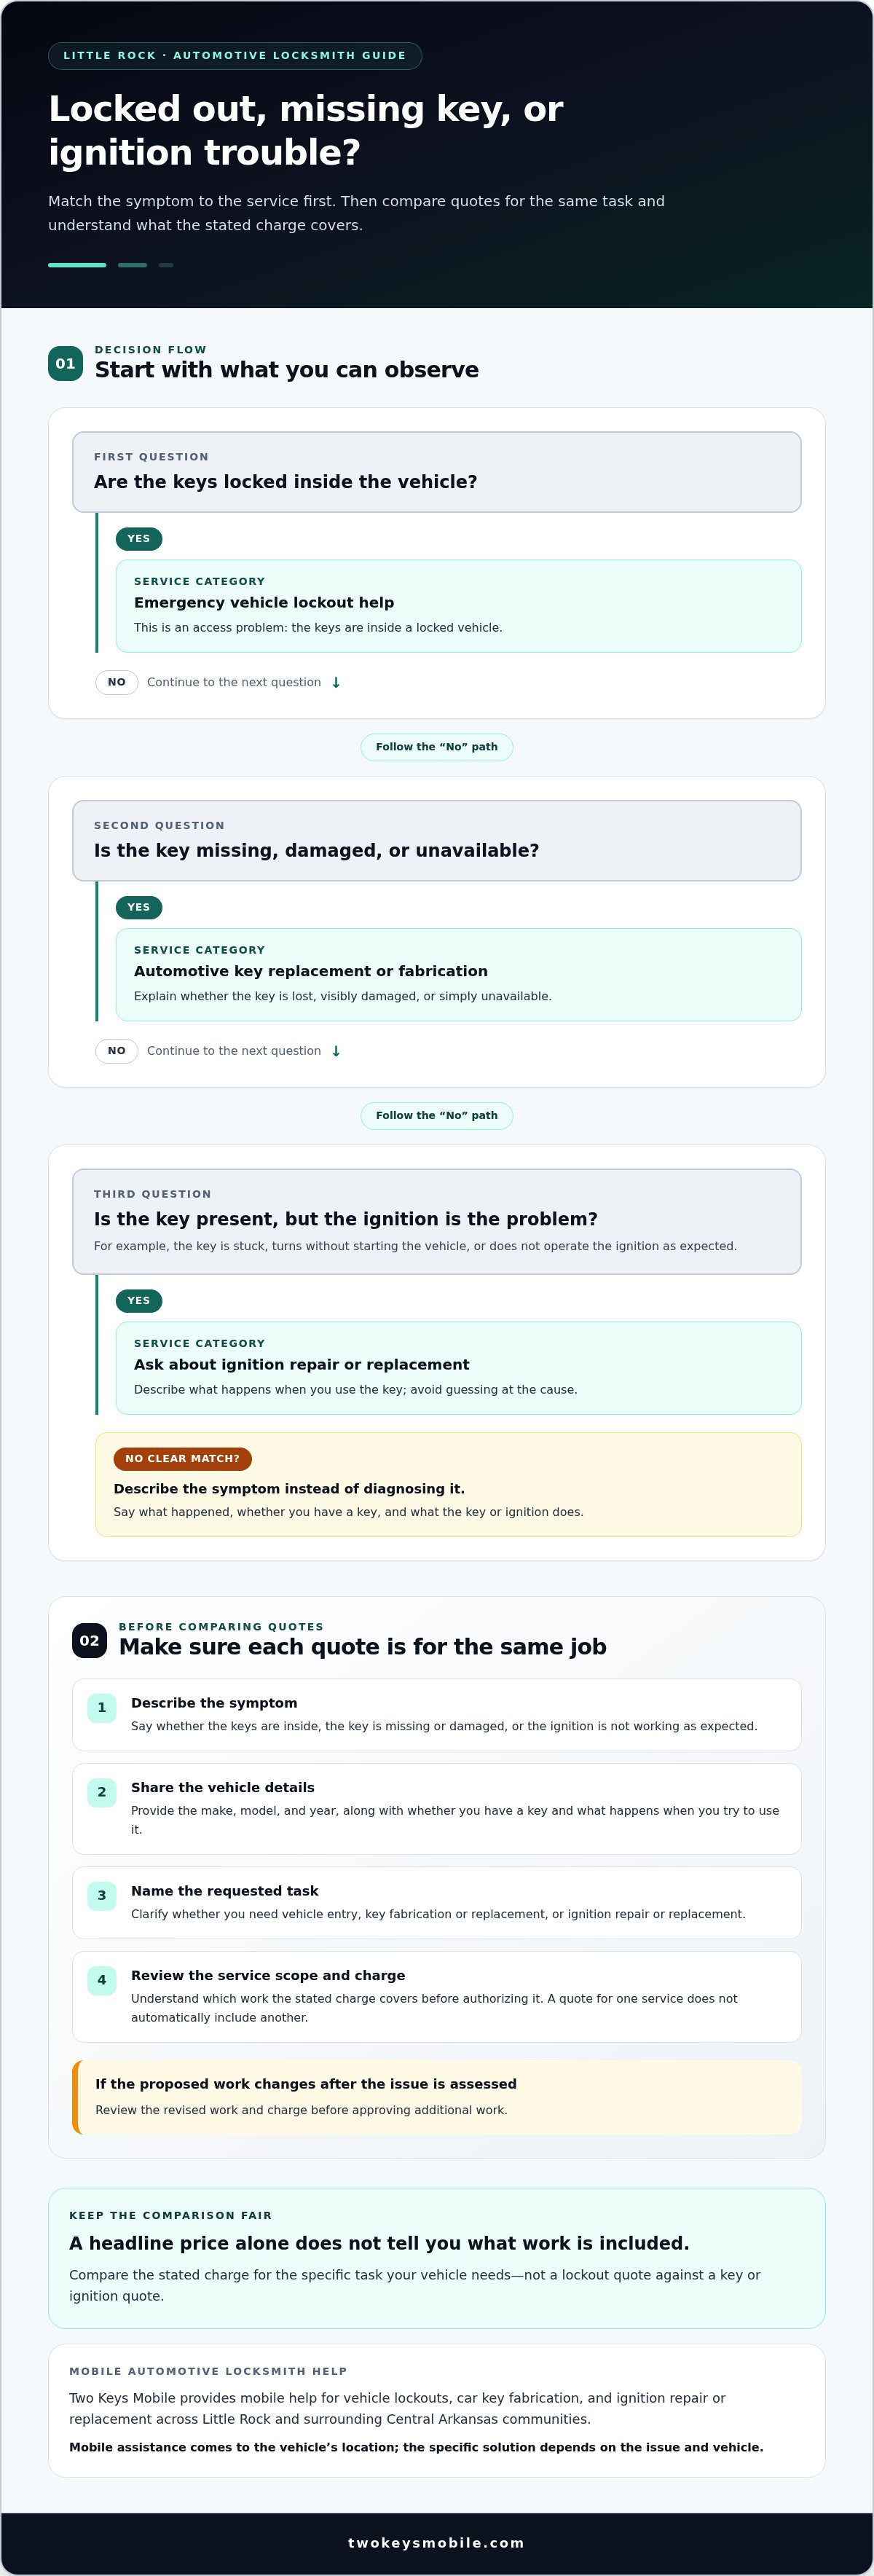Click the 01 Decision Flow section badge

(x=65, y=363)
